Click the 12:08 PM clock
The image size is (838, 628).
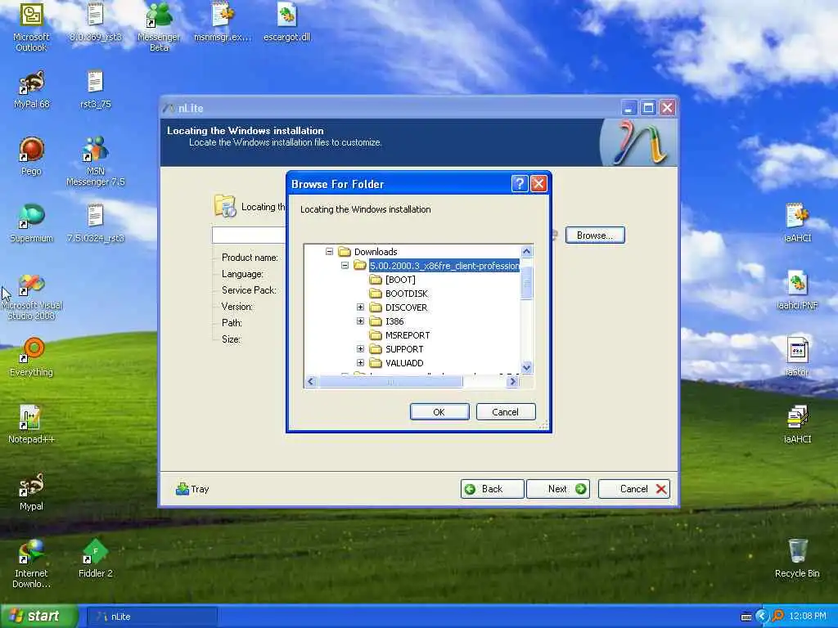tap(807, 617)
